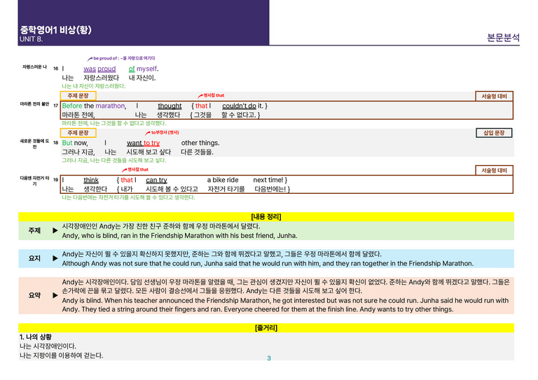538x380 pixels.
Task: Click the phrase 'want to try'
Action: (143, 143)
